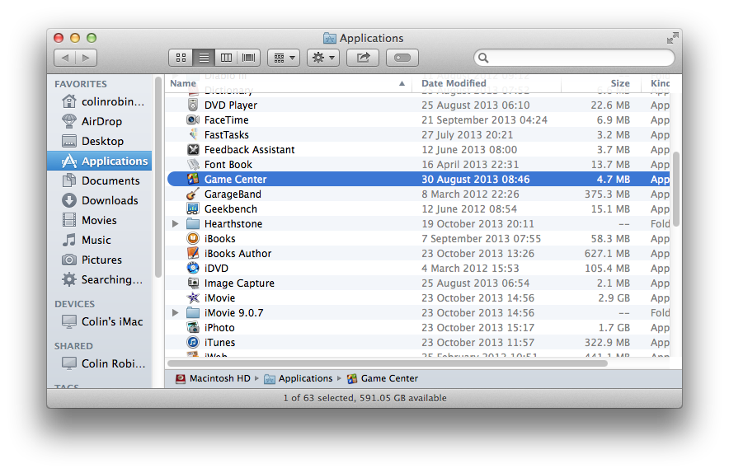Click iTunes date 23 October 2013 11:57

[478, 343]
